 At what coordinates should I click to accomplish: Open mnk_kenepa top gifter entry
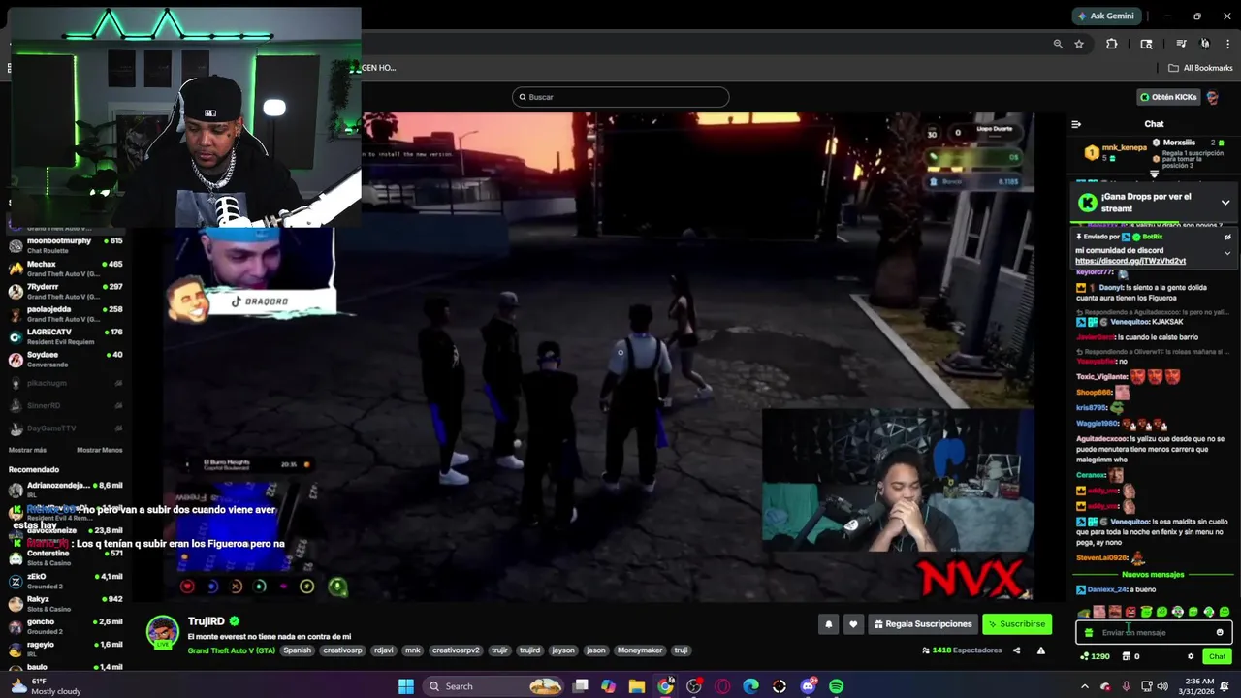pos(1116,152)
